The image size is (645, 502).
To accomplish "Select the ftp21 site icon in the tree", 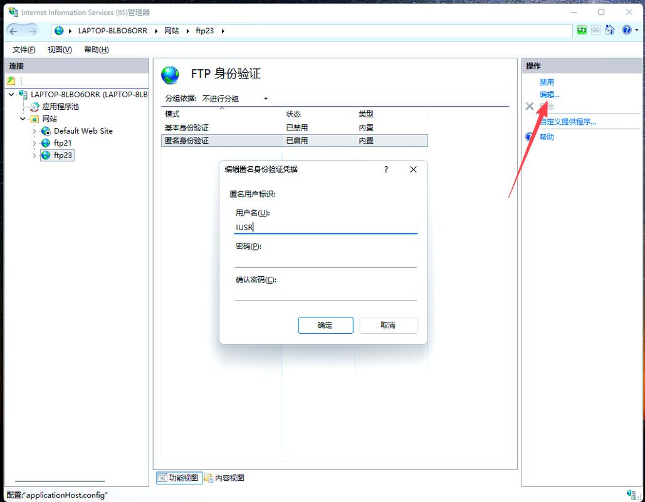I will point(47,142).
